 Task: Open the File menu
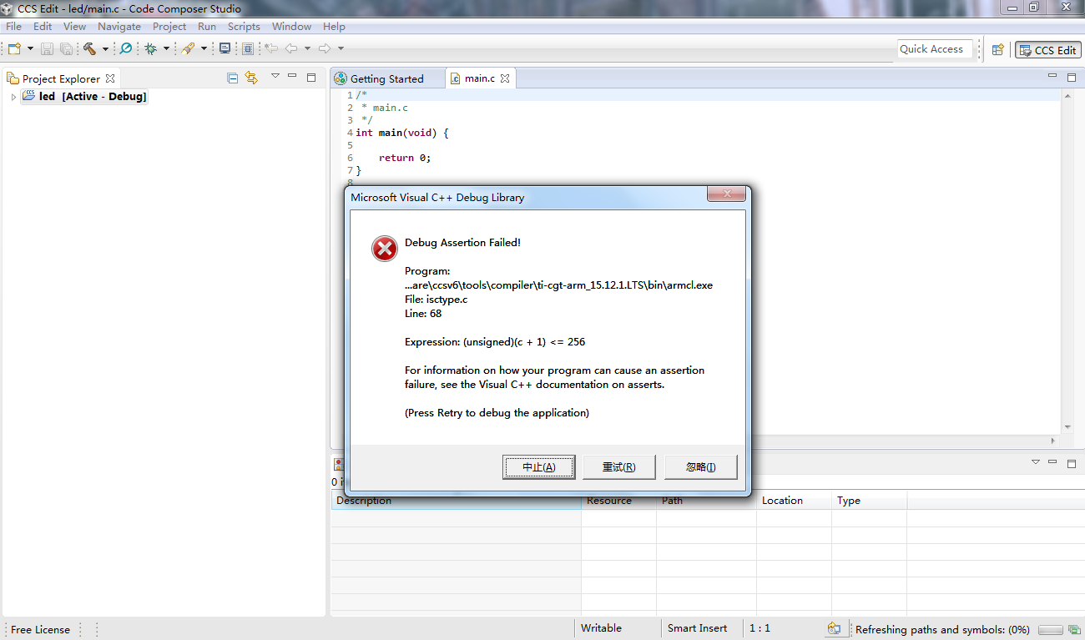pos(13,27)
